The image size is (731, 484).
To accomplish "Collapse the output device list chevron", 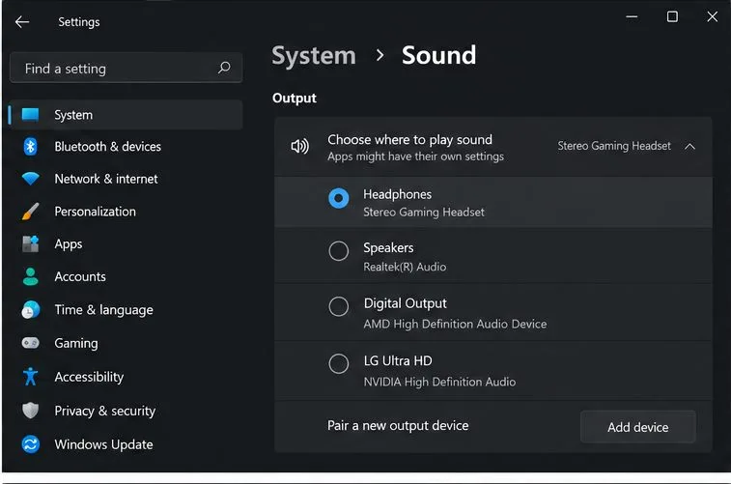I will pos(689,147).
